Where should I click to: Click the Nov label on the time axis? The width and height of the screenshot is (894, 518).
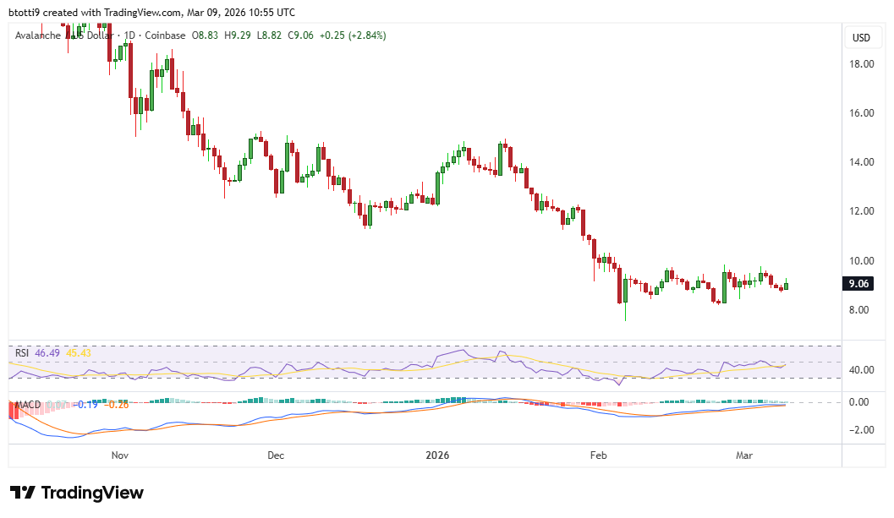[x=119, y=455]
